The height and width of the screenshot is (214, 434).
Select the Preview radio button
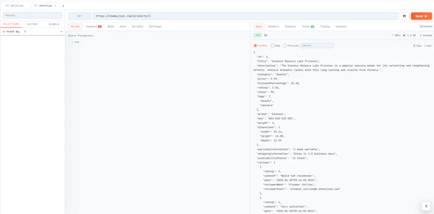285,46
